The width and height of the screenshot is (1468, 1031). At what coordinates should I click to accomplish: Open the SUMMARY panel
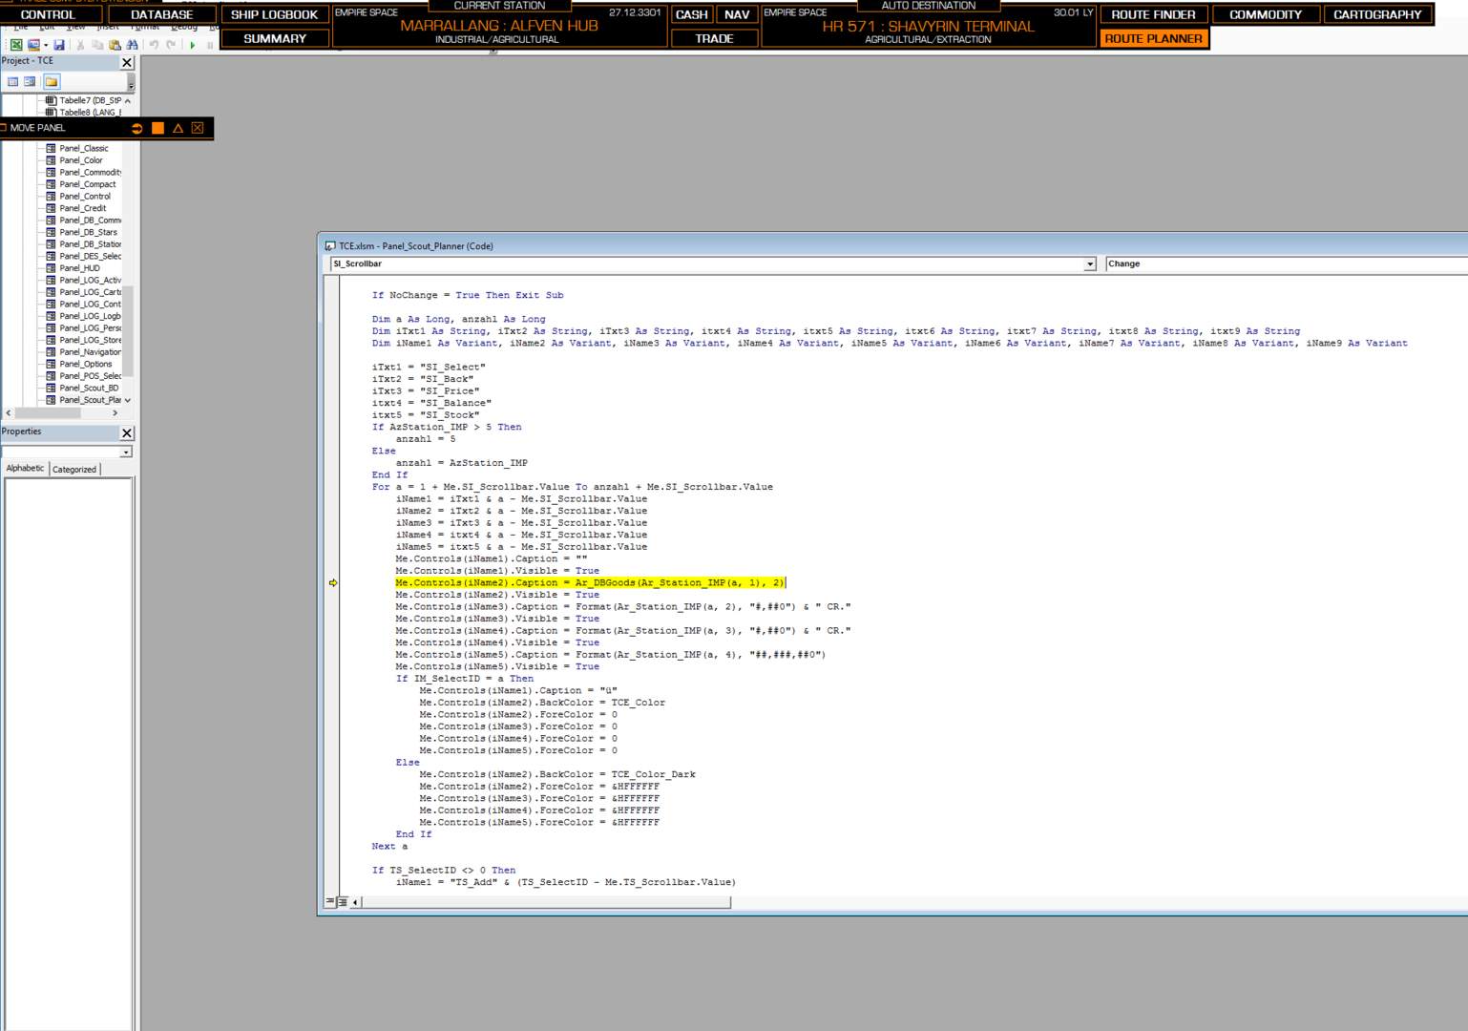(275, 38)
